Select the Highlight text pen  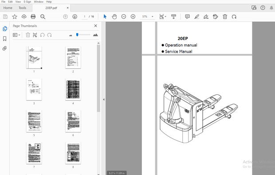pyautogui.click(x=197, y=17)
